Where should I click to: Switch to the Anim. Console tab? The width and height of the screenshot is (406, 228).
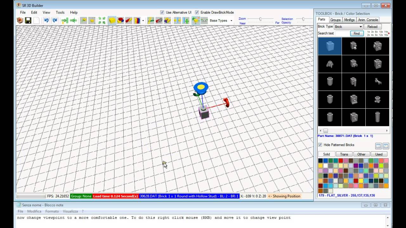[x=368, y=20]
